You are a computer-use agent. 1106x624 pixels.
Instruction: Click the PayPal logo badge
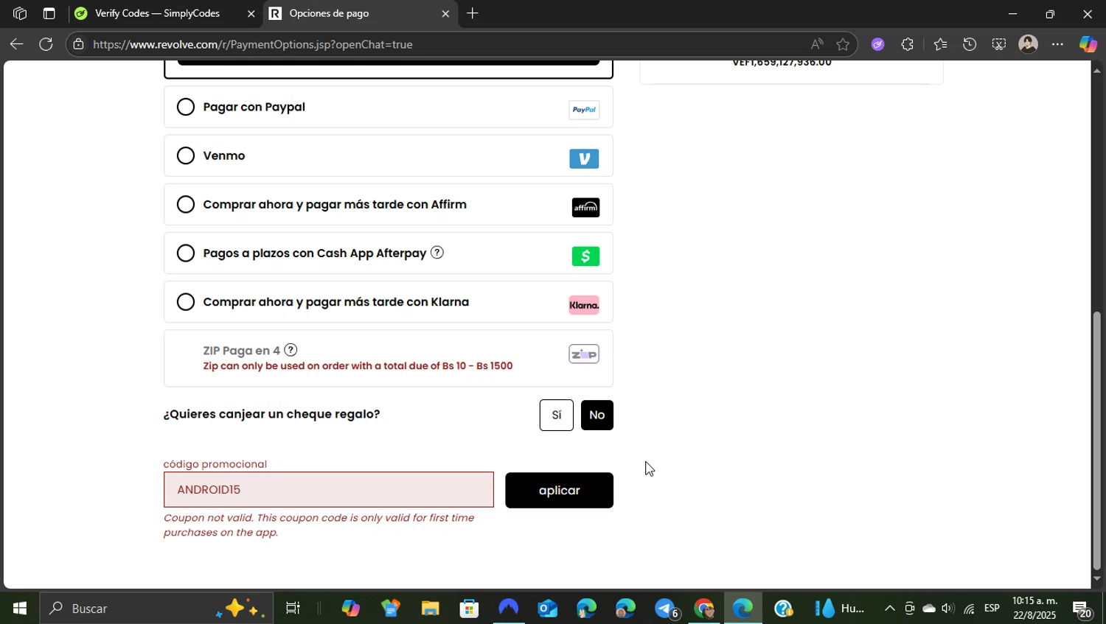click(584, 110)
